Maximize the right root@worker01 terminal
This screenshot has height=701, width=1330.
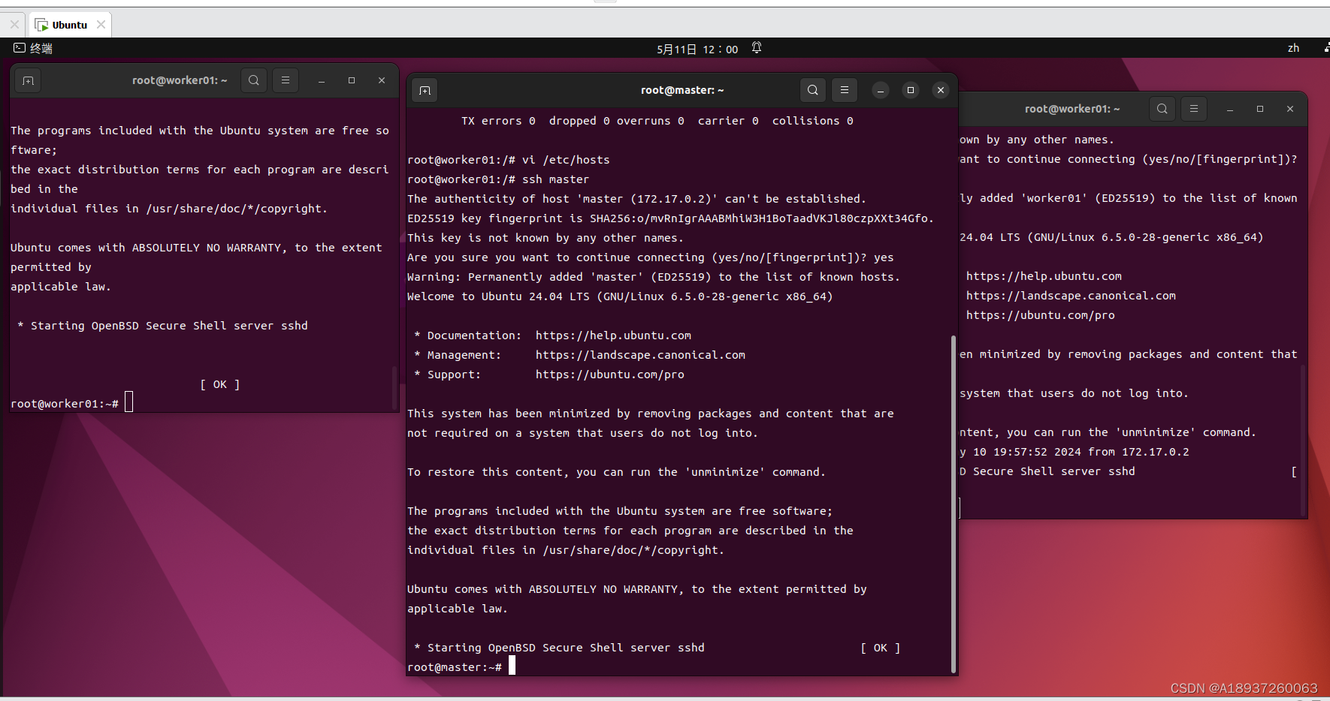click(x=1259, y=109)
